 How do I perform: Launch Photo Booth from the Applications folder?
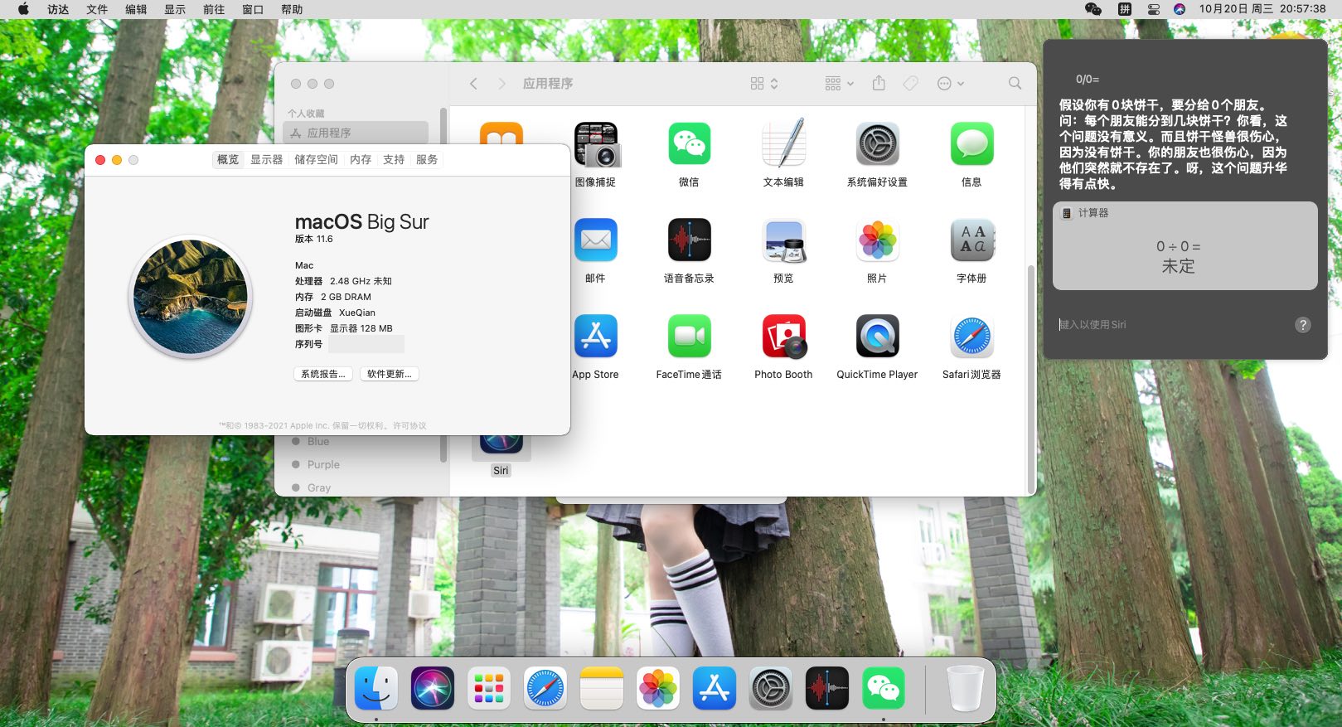(x=783, y=337)
